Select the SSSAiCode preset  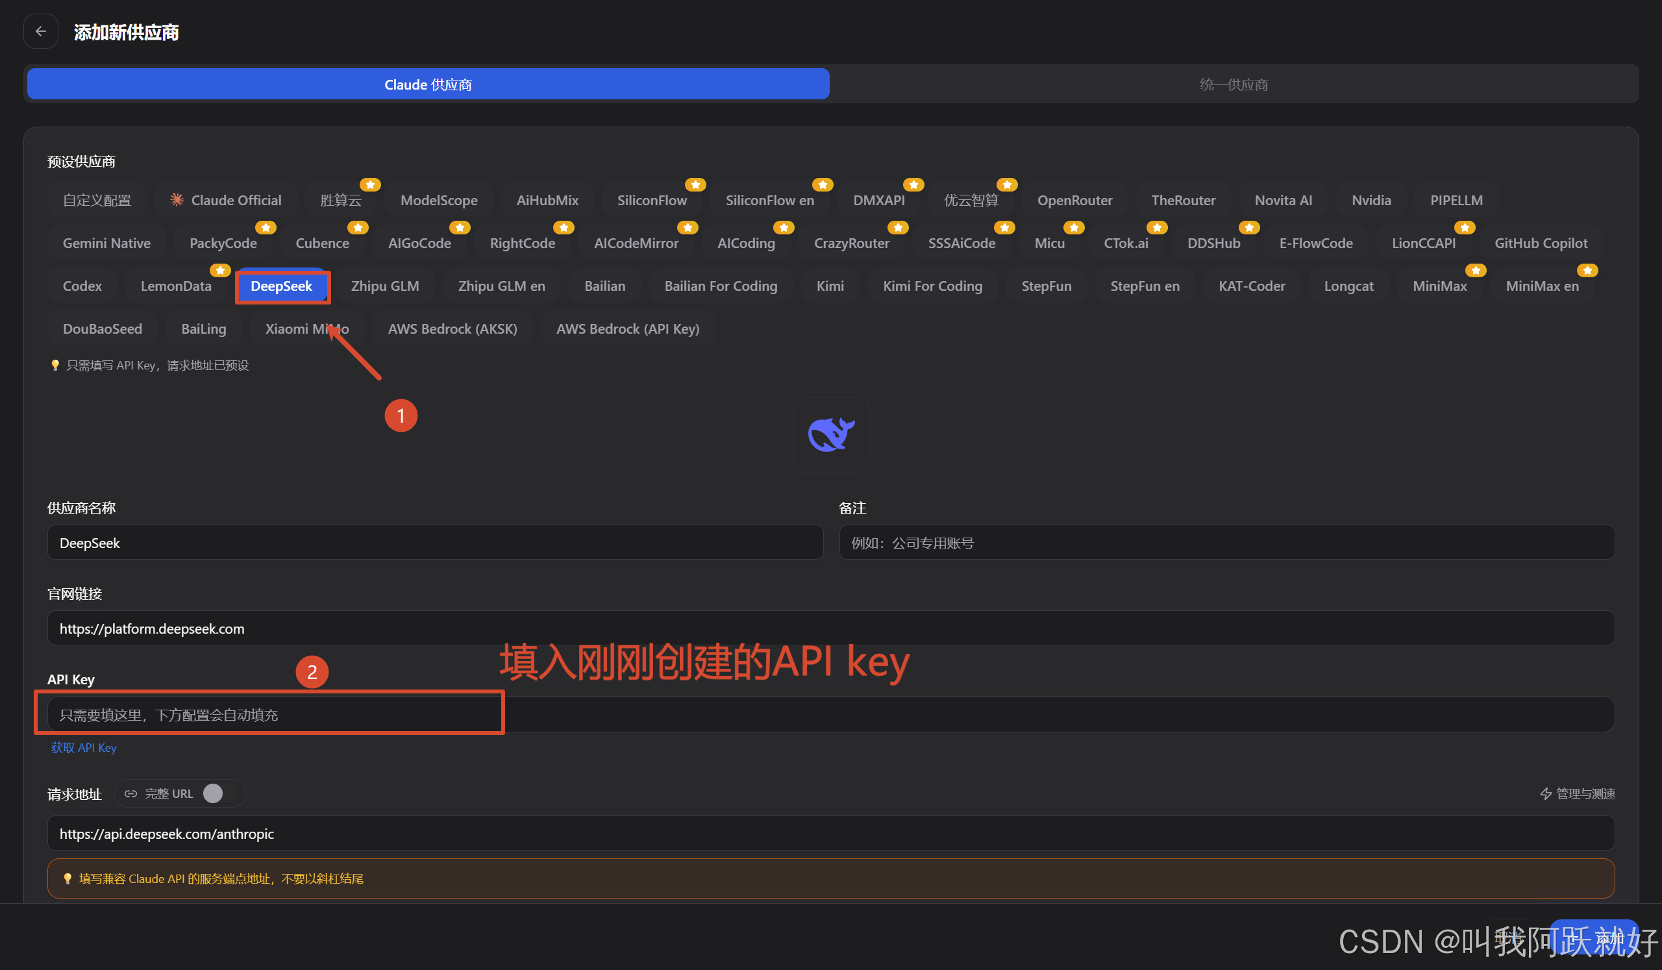[961, 243]
